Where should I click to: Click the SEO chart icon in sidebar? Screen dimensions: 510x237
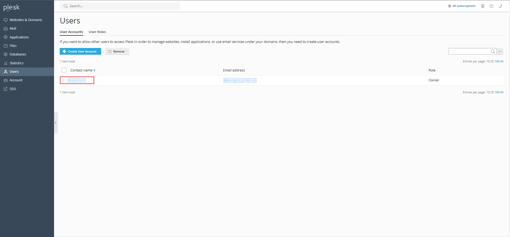tap(6, 89)
